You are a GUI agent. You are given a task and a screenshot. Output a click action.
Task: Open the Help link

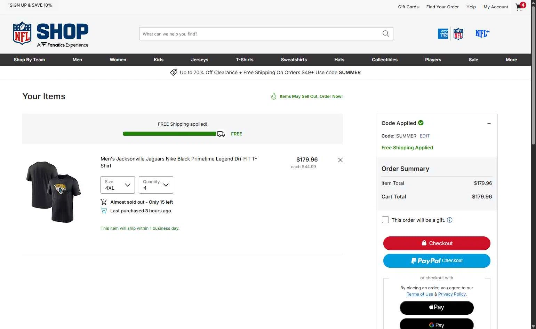pos(471,7)
